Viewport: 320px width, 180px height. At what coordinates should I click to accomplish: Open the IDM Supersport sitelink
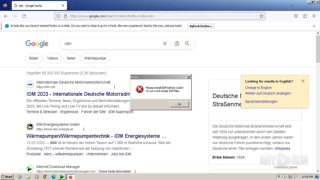tap(121, 112)
